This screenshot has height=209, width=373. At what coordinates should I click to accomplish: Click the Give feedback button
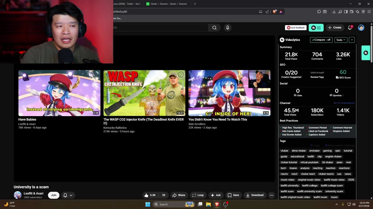296,28
